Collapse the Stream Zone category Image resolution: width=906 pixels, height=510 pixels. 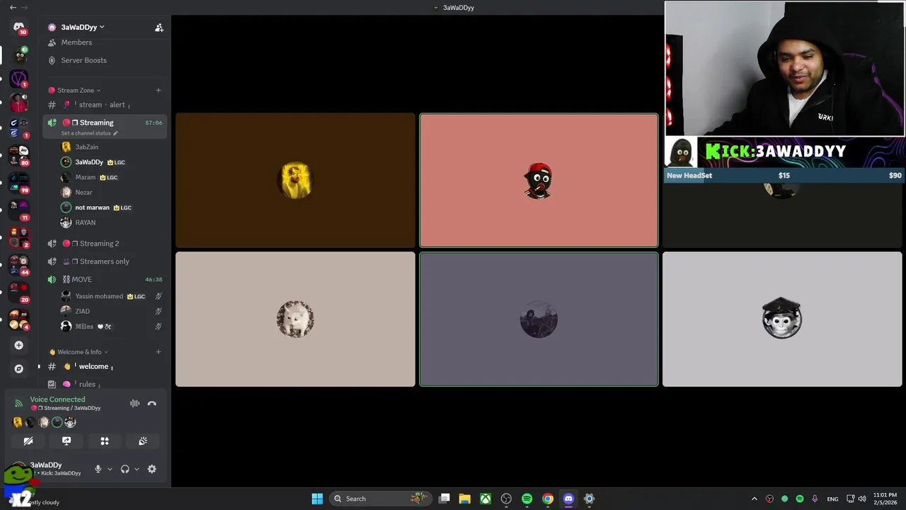click(x=74, y=90)
